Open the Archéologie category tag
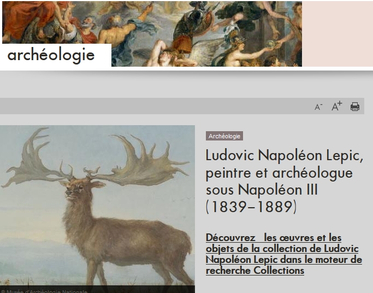Screen dimensions: 373x293 [224, 136]
